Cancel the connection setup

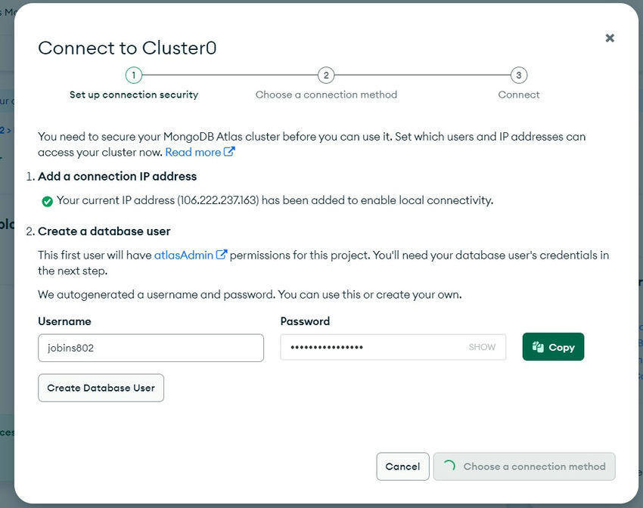tap(402, 466)
